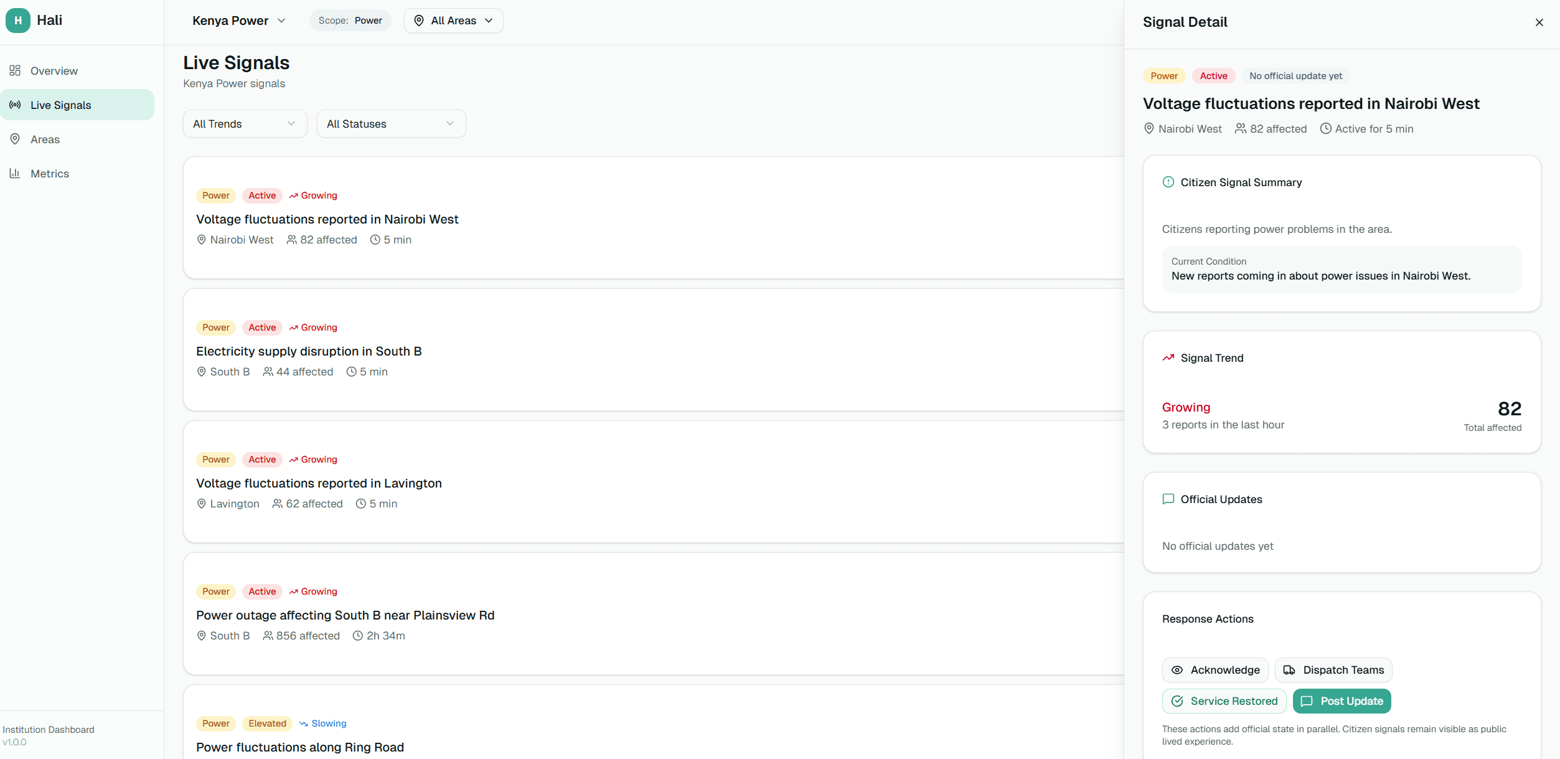Click the Current Condition box
Viewport: 1560px width, 759px height.
pyautogui.click(x=1342, y=269)
